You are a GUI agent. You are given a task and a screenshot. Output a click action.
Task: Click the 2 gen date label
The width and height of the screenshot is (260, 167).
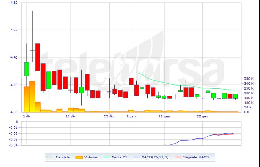[131, 116]
